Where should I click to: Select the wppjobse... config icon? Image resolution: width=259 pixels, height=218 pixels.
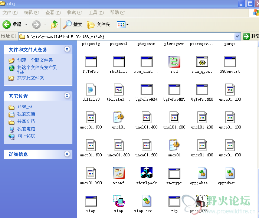pos(202,173)
